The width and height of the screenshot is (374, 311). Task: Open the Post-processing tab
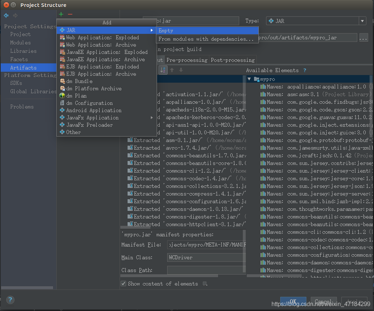point(233,60)
